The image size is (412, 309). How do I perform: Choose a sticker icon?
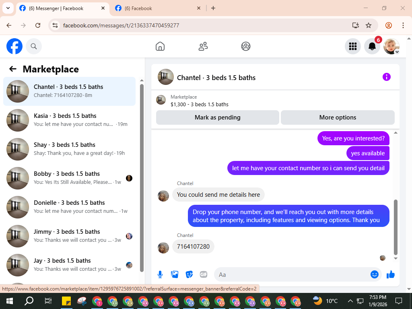click(189, 274)
